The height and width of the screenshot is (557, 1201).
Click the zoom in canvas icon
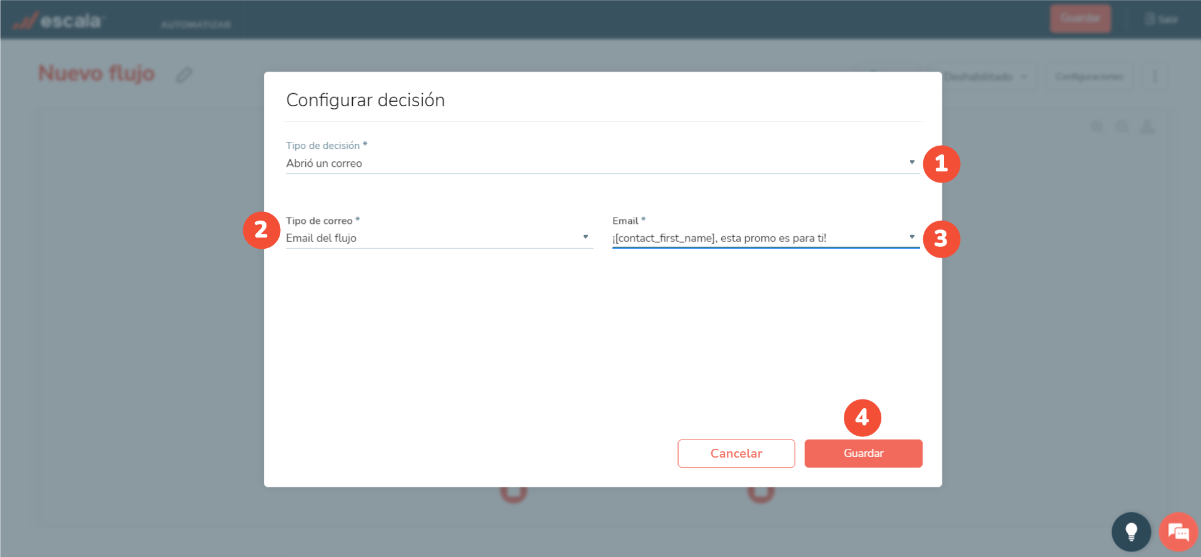pos(1098,127)
